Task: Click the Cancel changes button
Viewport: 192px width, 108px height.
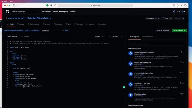Action: 163,30
